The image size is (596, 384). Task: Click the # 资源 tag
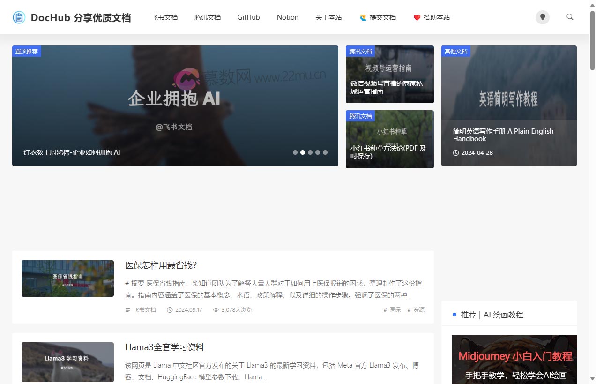[416, 310]
